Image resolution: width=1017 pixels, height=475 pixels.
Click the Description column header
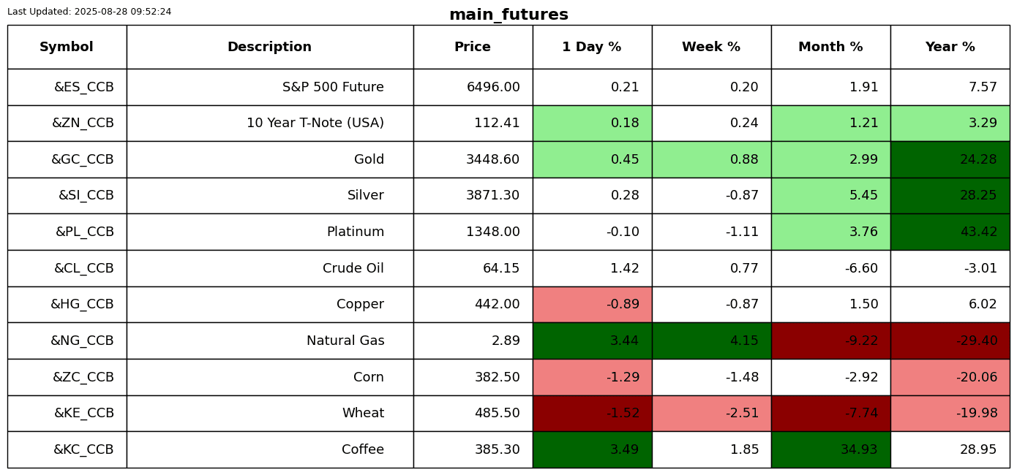tap(269, 47)
